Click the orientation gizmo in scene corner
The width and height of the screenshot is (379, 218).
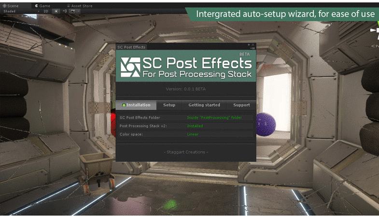(x=375, y=31)
